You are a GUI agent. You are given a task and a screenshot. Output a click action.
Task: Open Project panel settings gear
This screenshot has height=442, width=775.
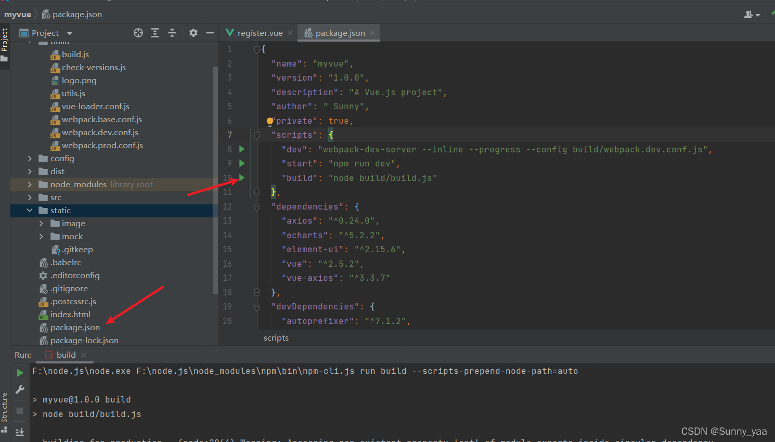[193, 33]
